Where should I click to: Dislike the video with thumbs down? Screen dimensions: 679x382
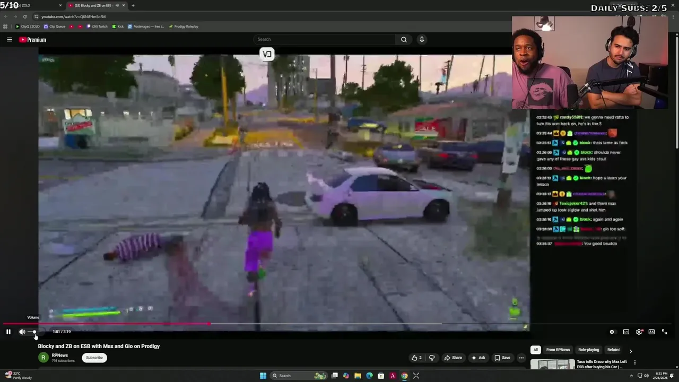pos(432,358)
